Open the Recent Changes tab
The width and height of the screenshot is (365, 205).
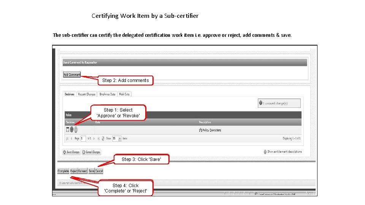pyautogui.click(x=87, y=94)
